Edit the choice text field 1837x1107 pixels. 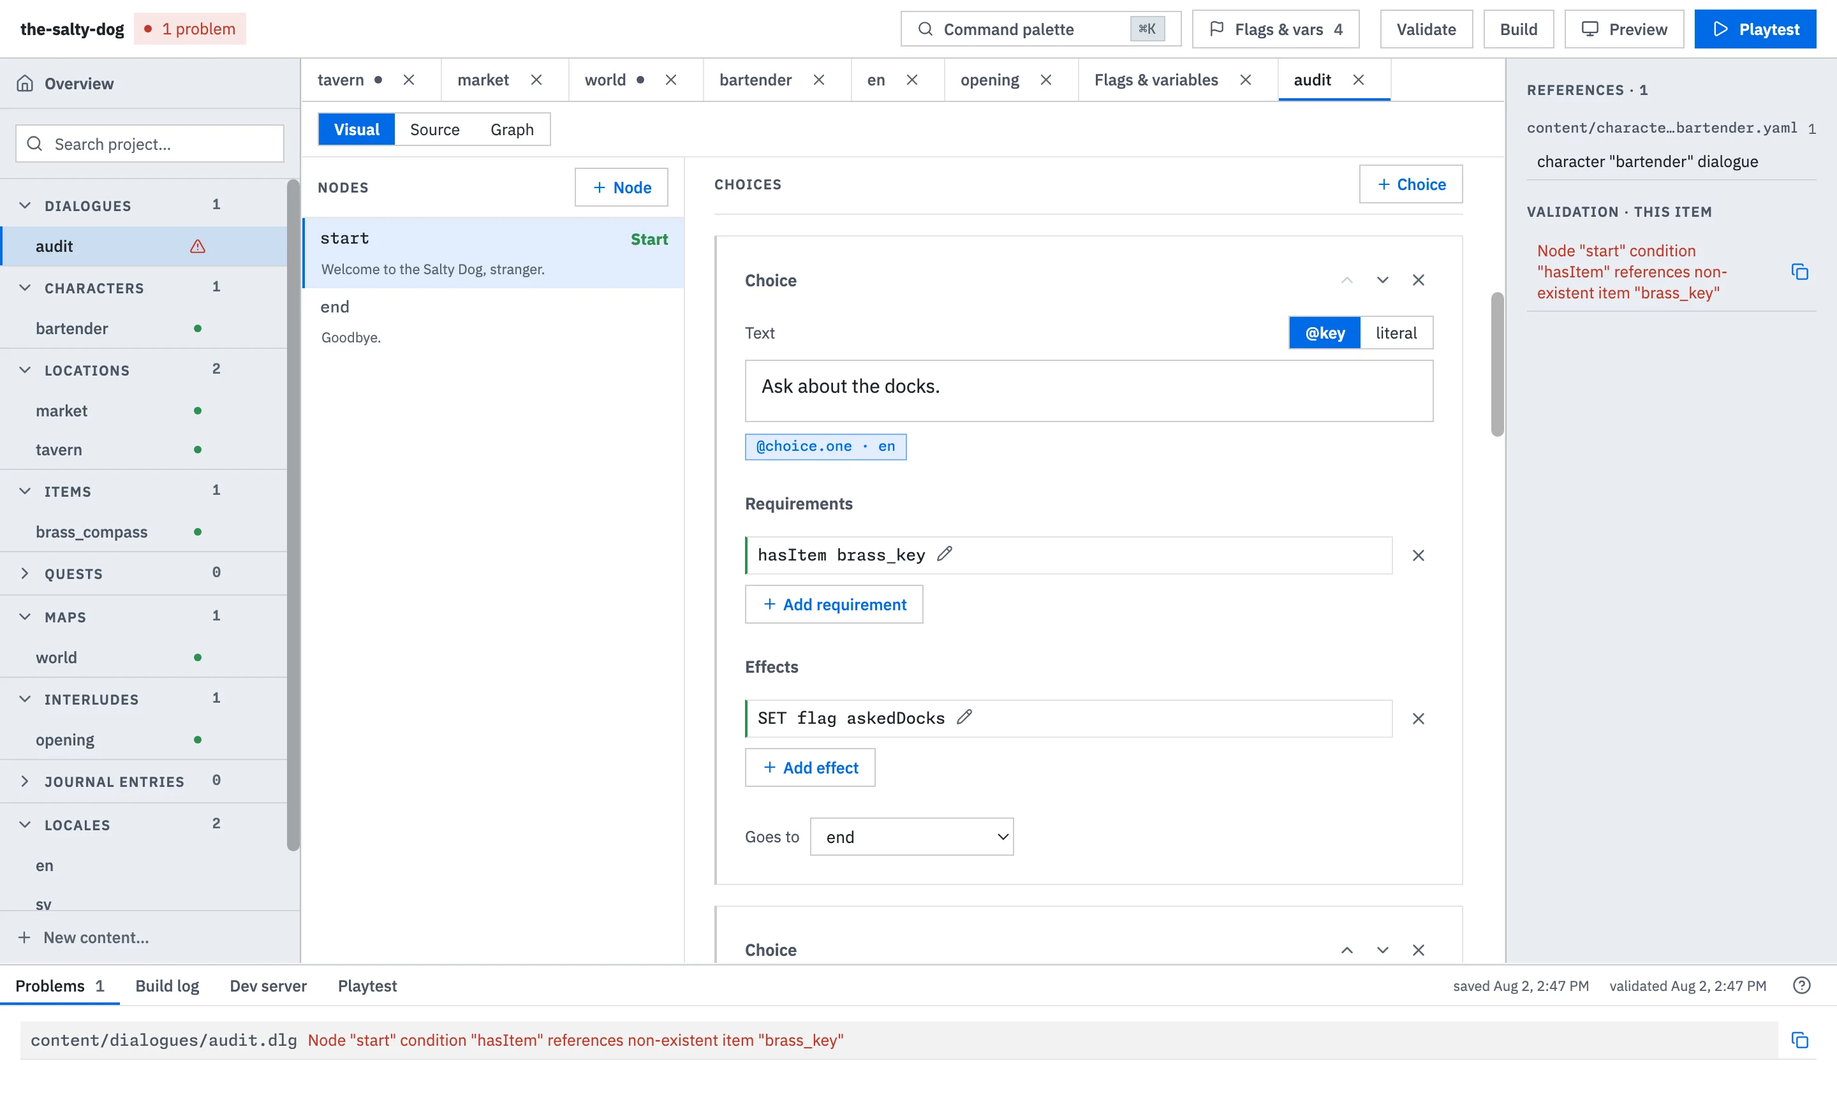1088,391
